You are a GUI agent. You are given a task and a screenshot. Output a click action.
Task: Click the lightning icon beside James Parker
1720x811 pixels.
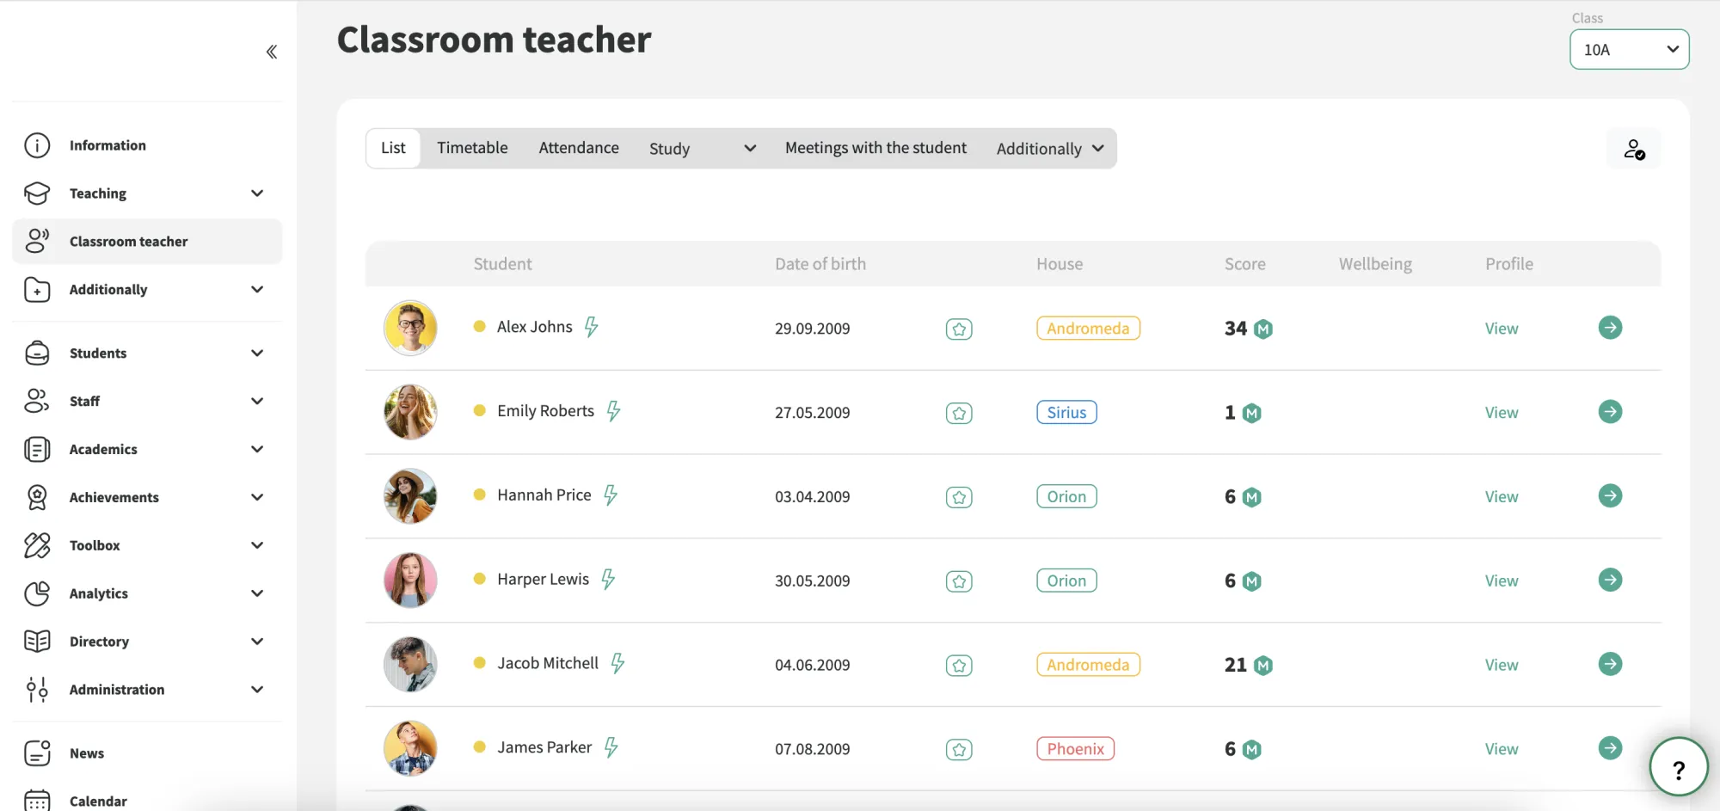[x=611, y=747]
